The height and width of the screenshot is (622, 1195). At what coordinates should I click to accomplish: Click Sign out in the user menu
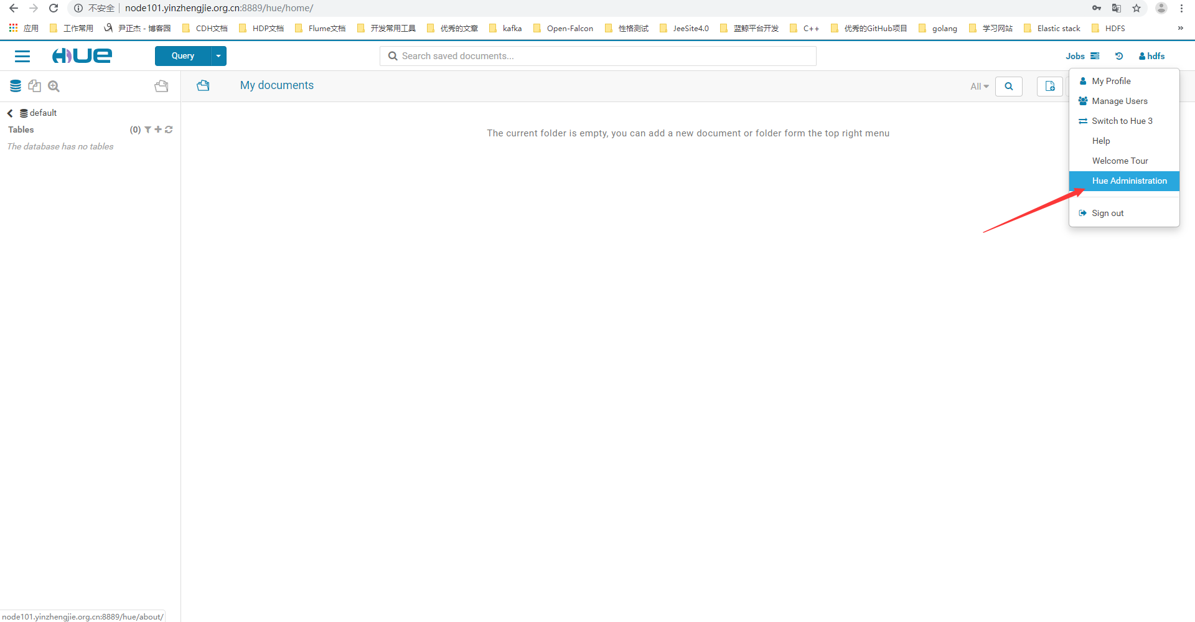point(1107,213)
